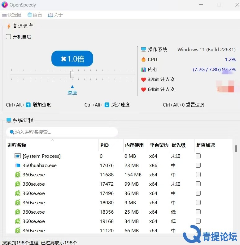
Task: Click the CPU usage 1.2% value
Action: [x=230, y=60]
